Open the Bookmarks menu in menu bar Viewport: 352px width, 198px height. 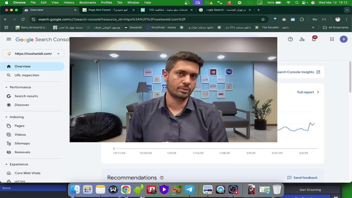pos(87,2)
